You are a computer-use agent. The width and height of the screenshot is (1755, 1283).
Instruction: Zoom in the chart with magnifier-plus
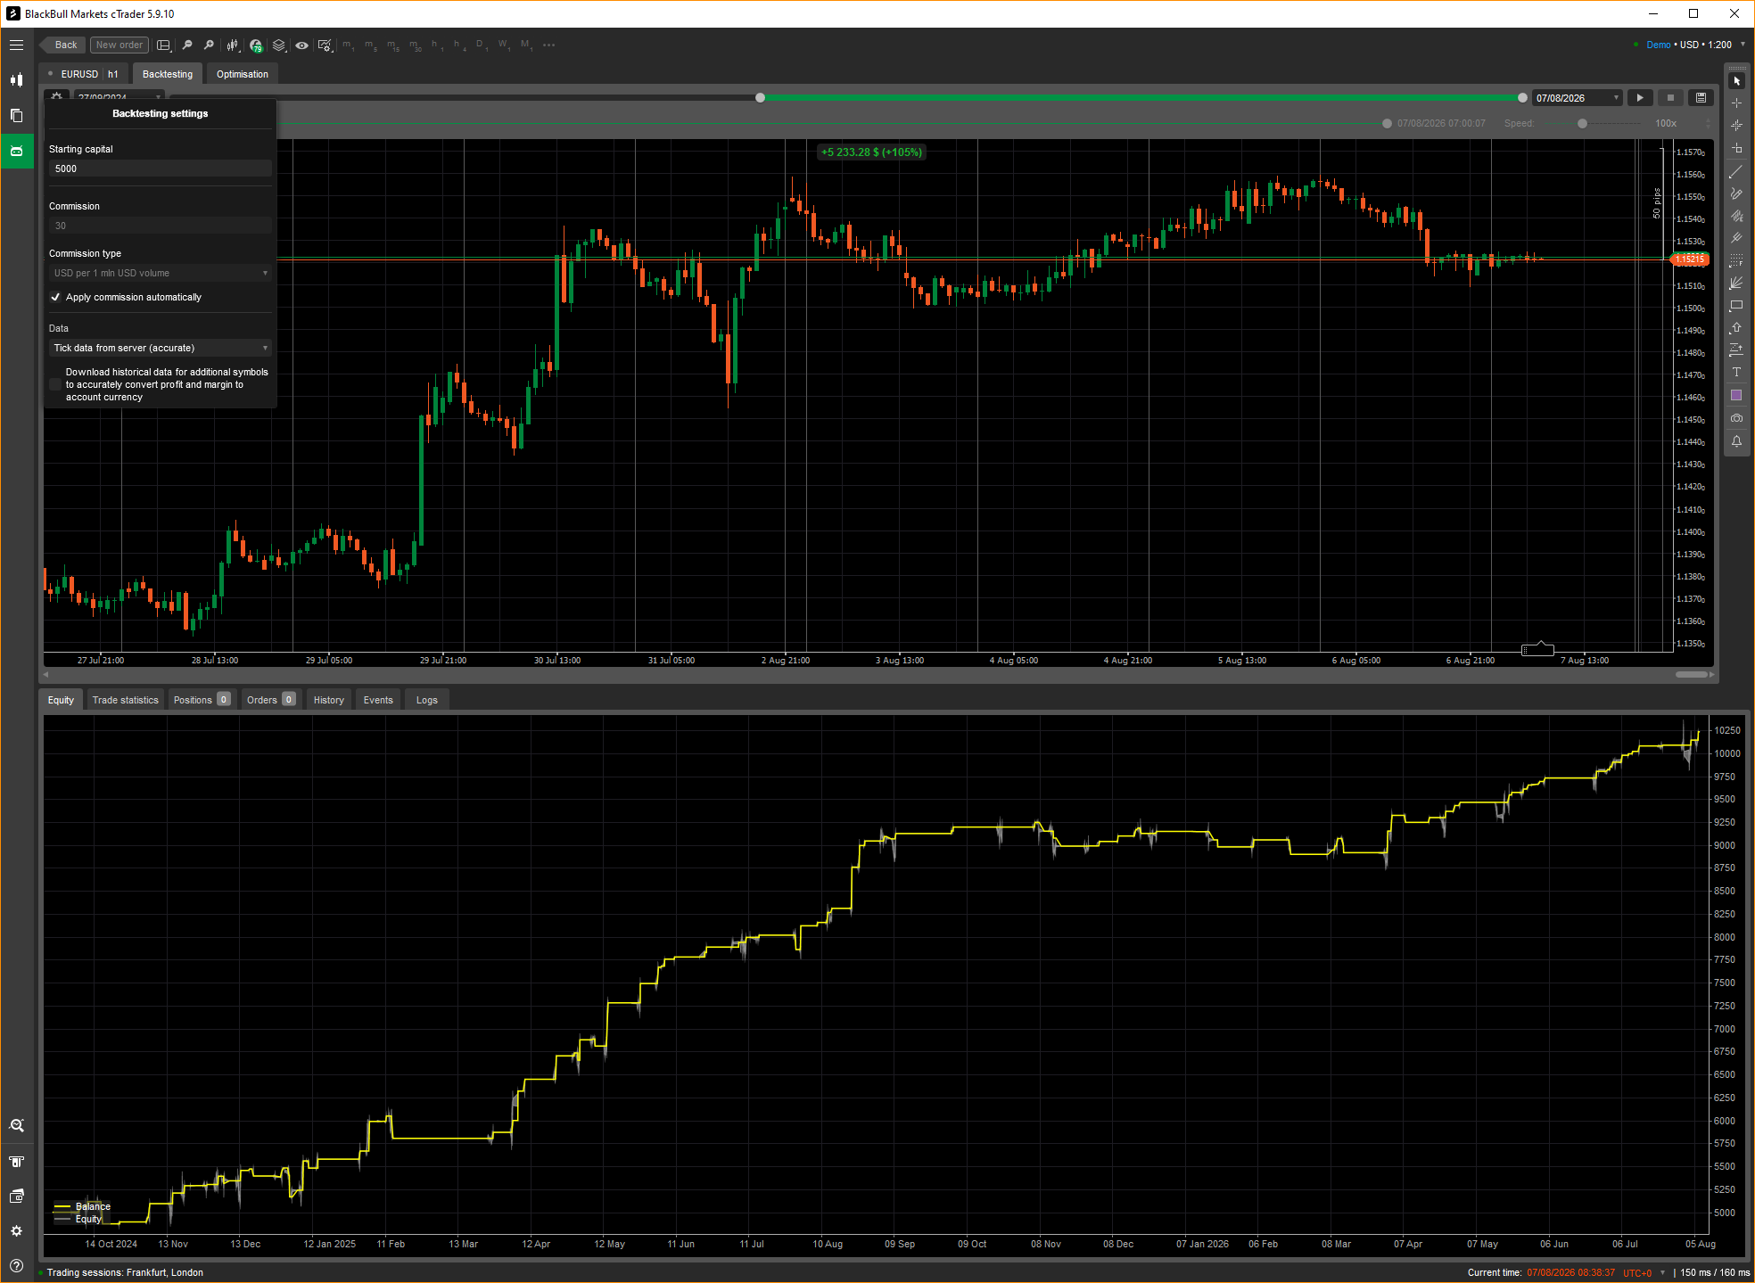209,45
